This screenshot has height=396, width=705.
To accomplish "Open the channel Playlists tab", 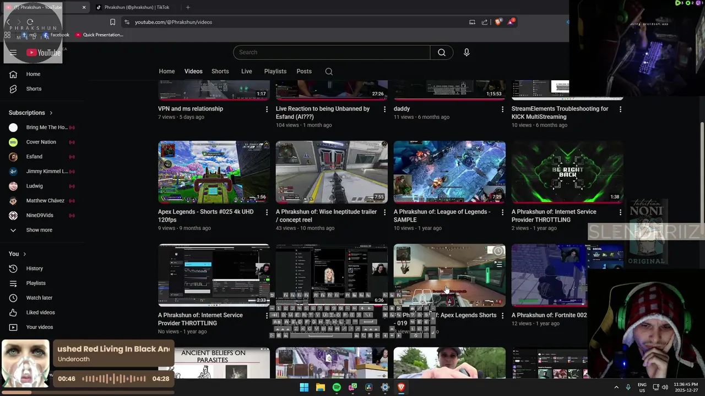I will pyautogui.click(x=275, y=71).
